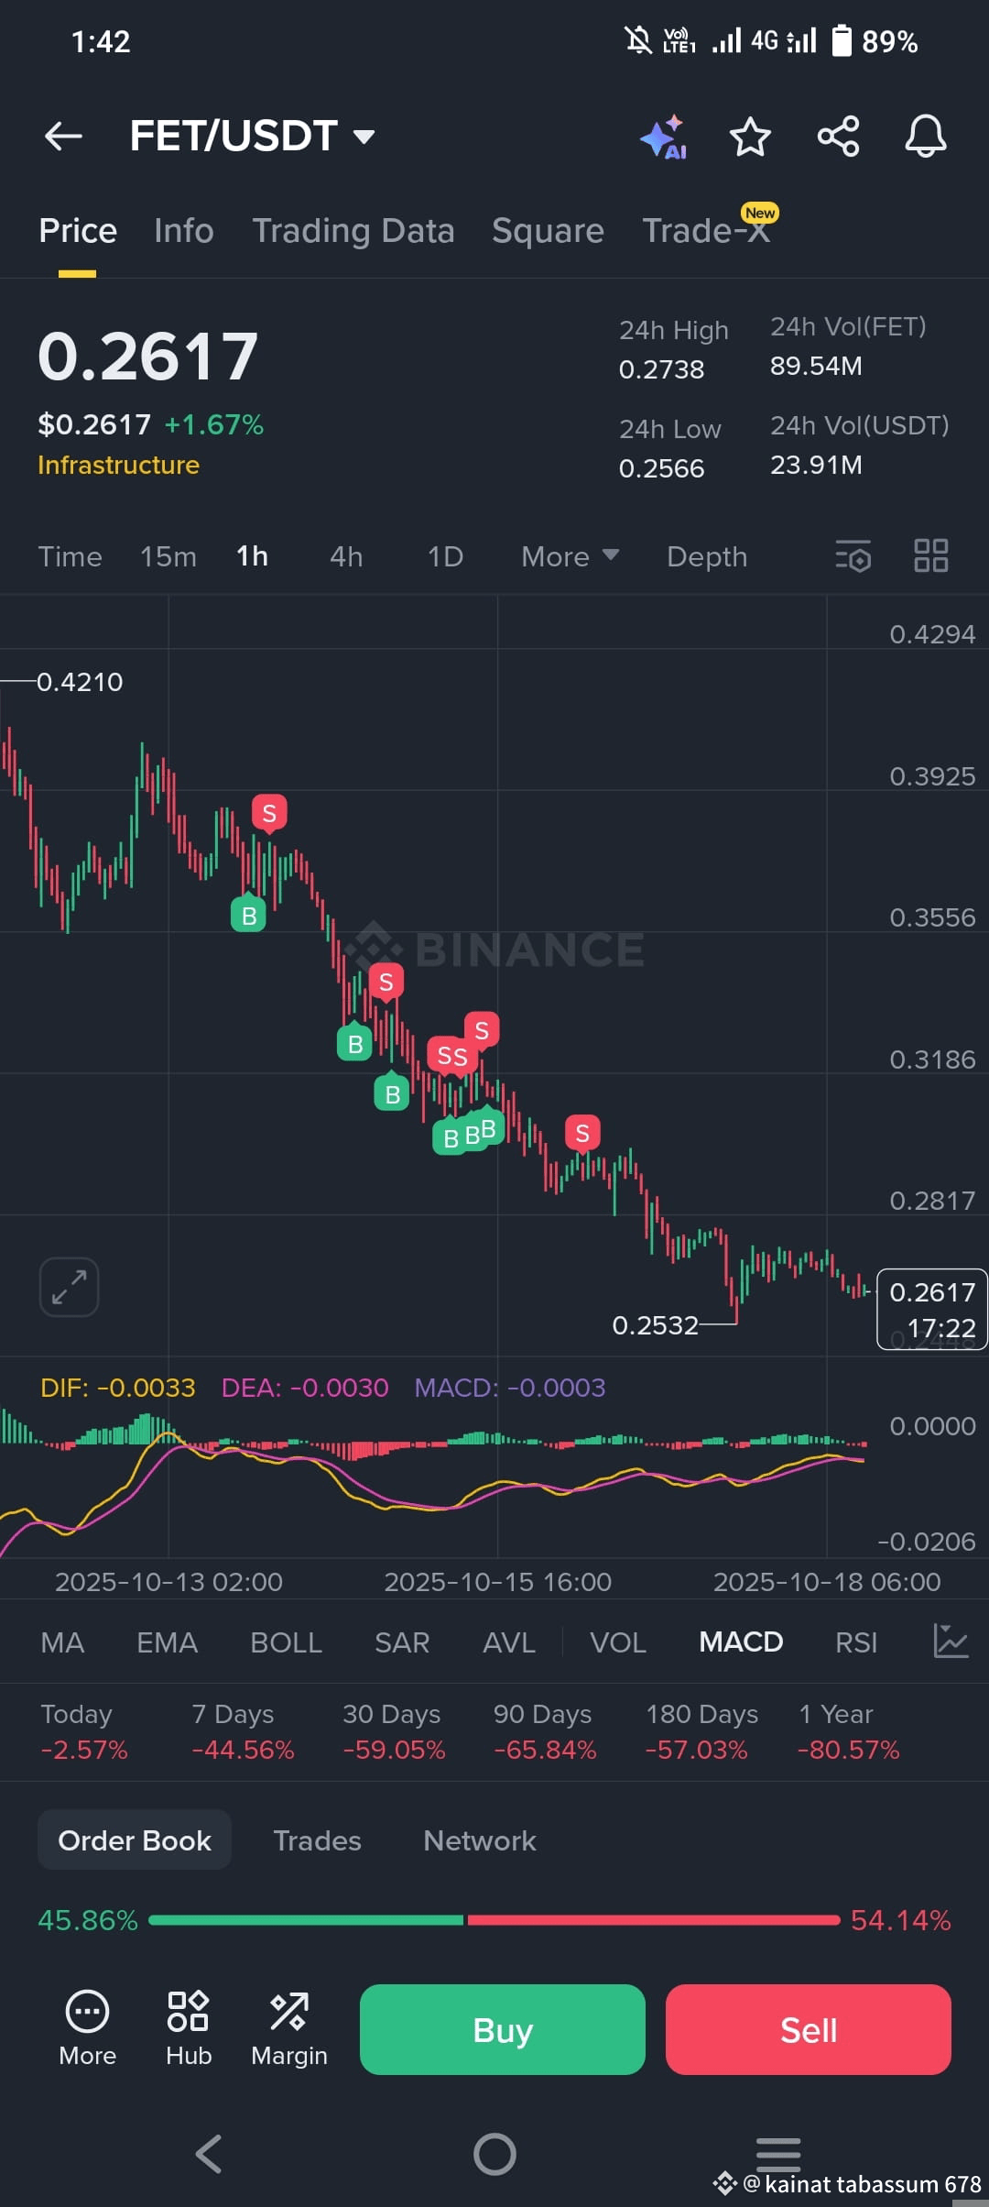Screen dimensions: 989x2207
Task: Tap the 30 Days -59.05% change
Action: [x=394, y=1731]
